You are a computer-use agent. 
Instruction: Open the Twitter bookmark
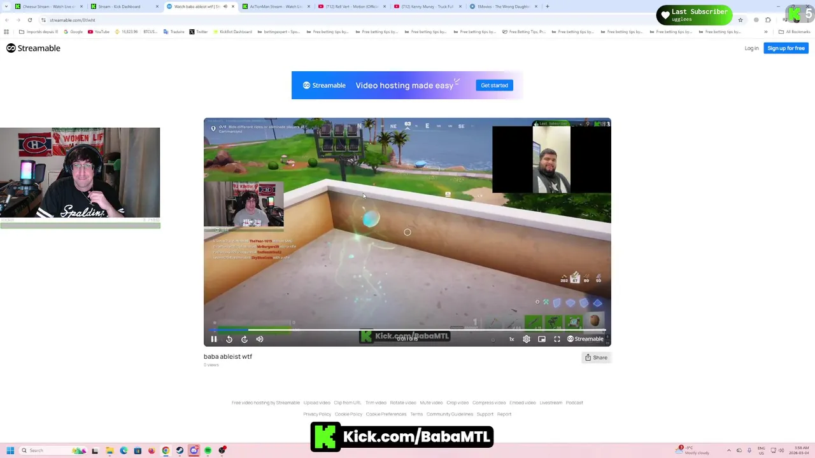coord(199,32)
